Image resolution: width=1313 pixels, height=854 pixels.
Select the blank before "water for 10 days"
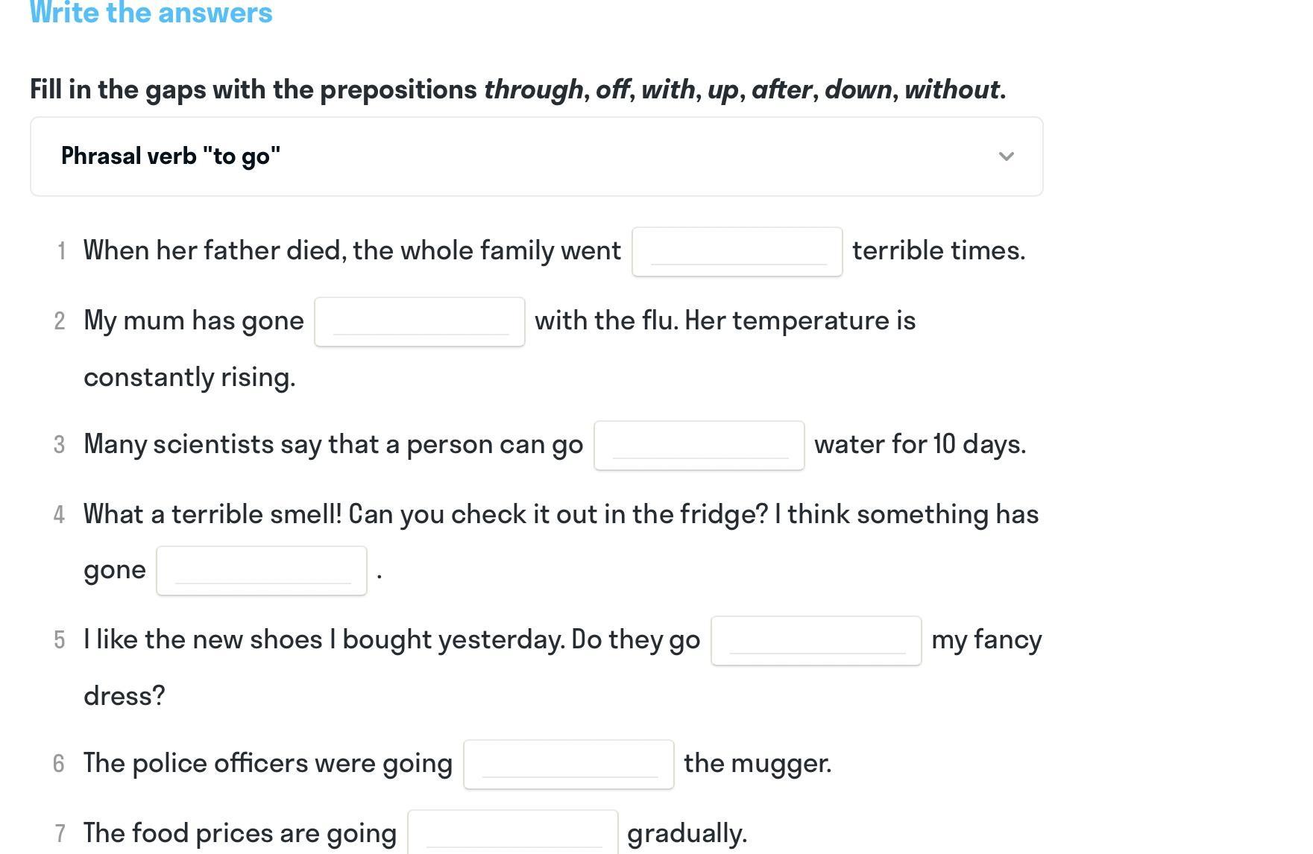(699, 446)
